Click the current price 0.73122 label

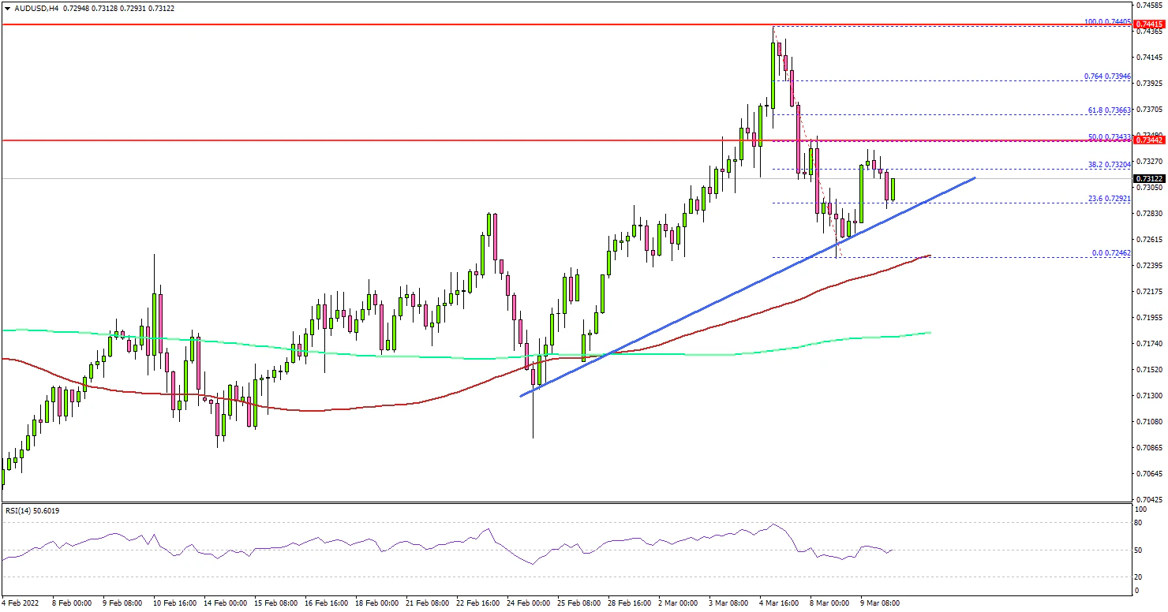[x=1150, y=178]
